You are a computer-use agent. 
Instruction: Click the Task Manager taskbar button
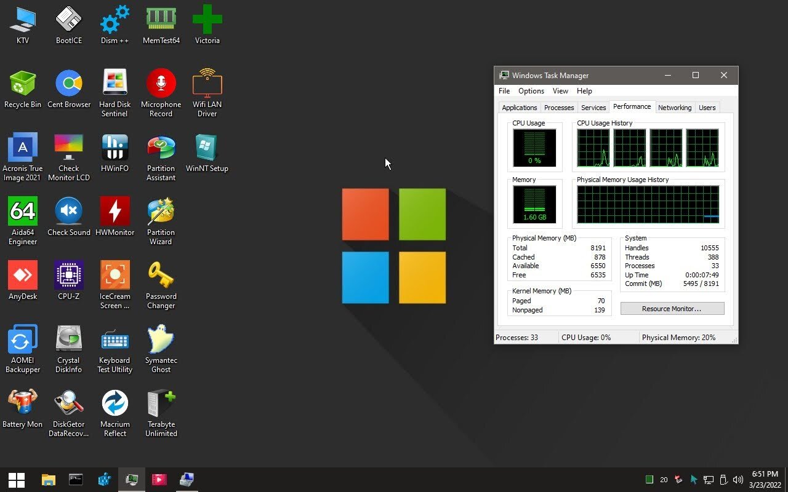click(x=132, y=480)
